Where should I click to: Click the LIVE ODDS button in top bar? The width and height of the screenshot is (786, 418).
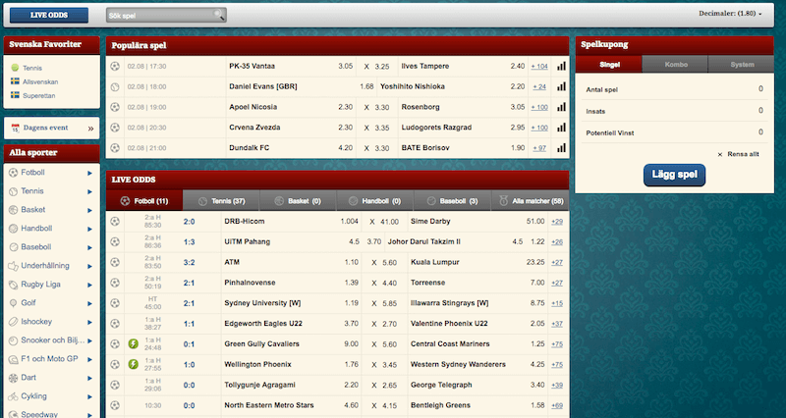pyautogui.click(x=49, y=15)
